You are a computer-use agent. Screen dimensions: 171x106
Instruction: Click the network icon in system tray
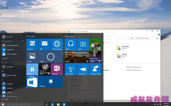click(x=155, y=105)
